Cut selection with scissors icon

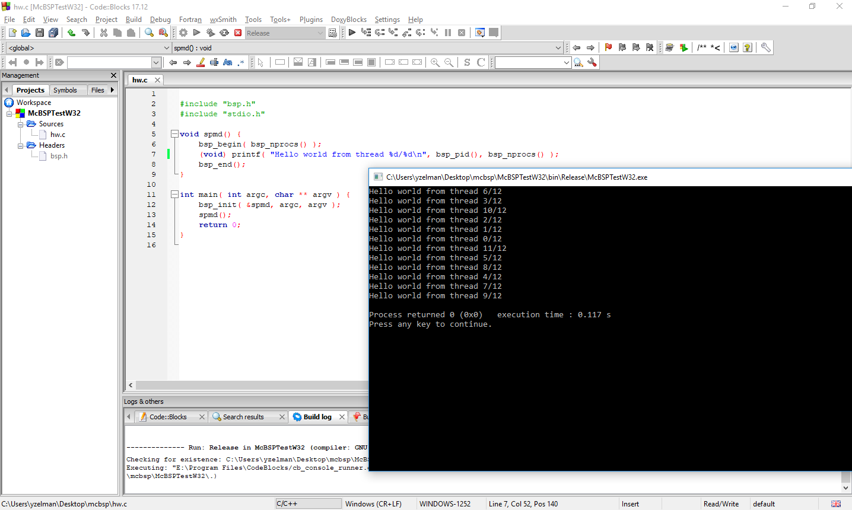click(104, 33)
